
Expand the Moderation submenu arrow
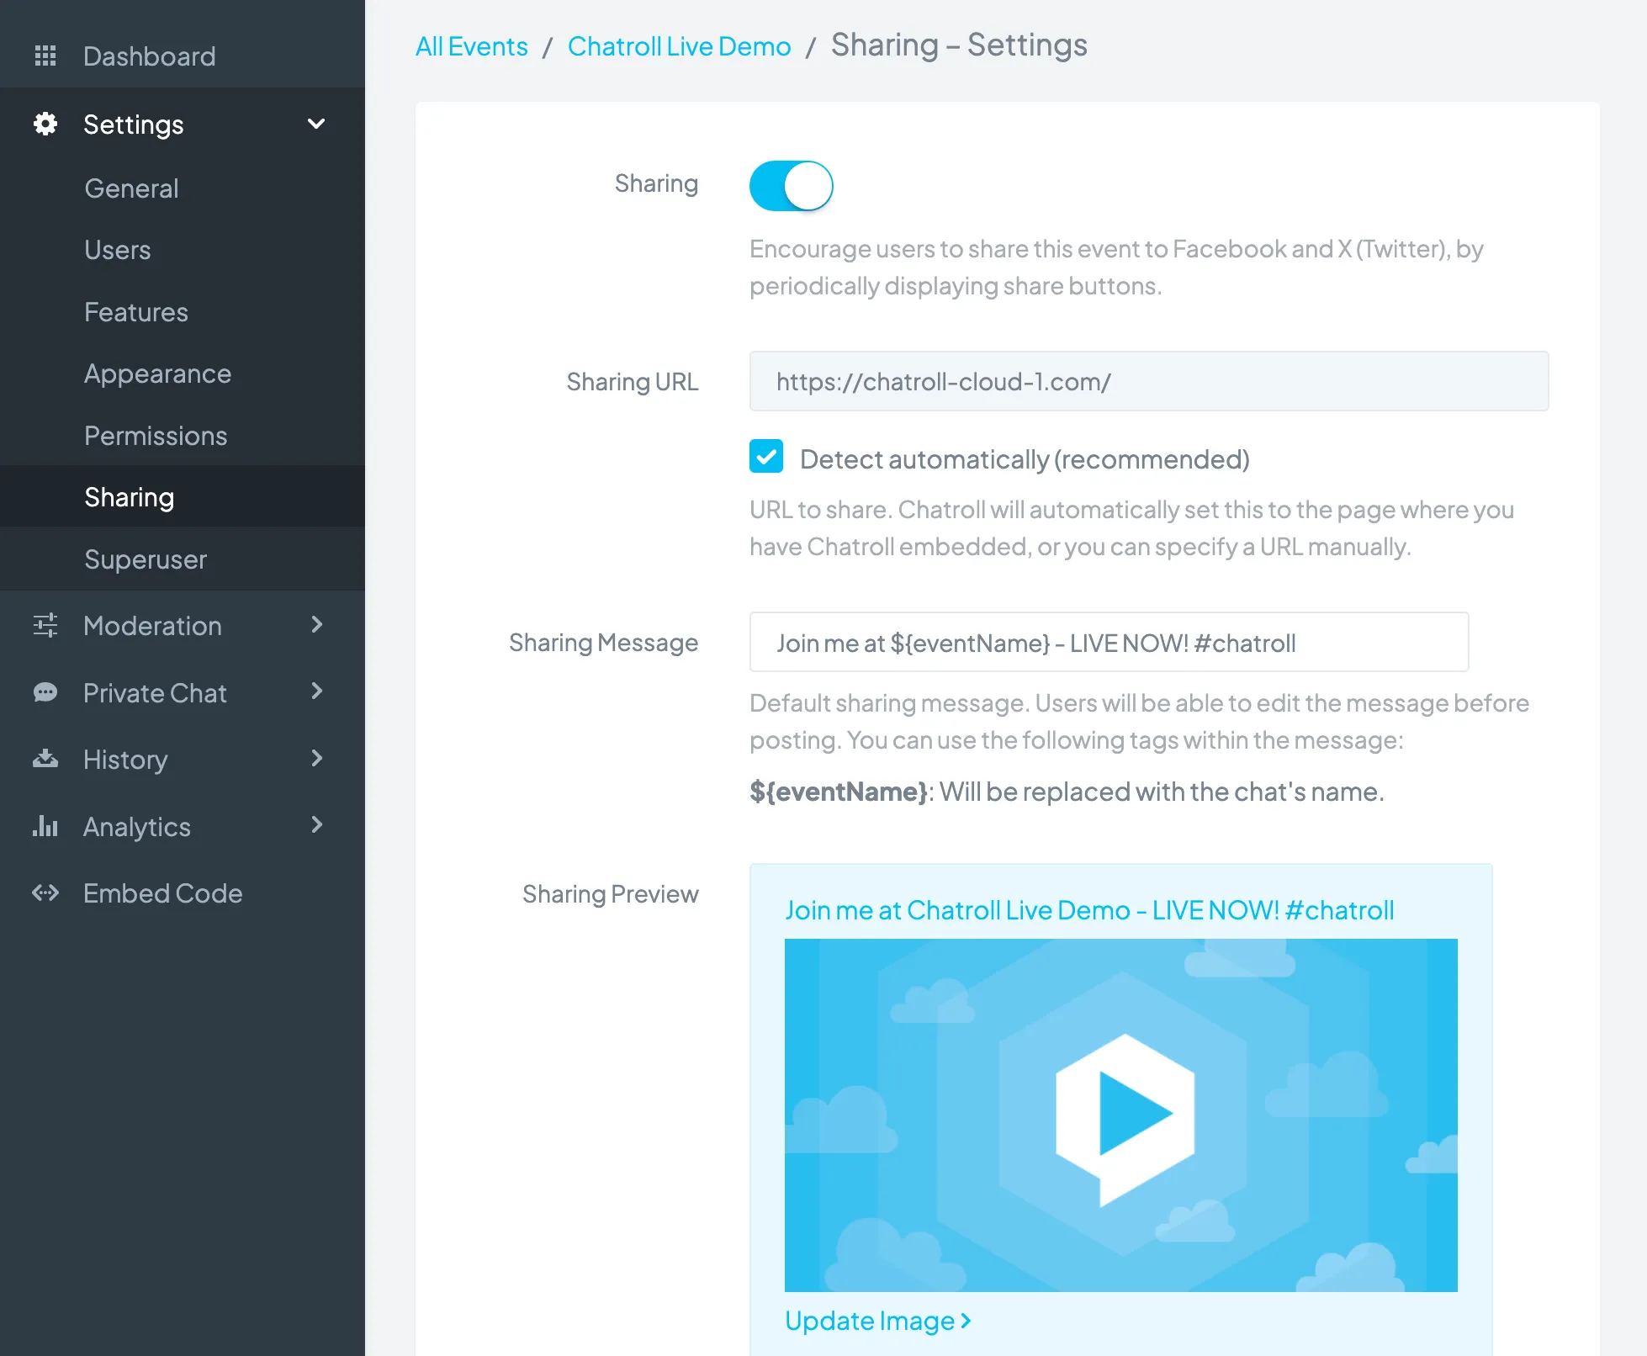pyautogui.click(x=317, y=625)
